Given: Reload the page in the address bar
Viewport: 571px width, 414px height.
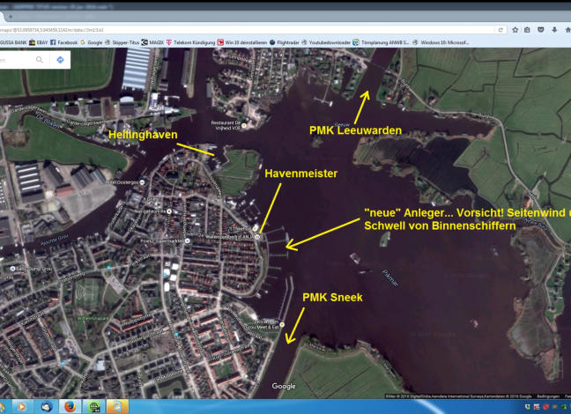Looking at the screenshot, I should pos(500,29).
